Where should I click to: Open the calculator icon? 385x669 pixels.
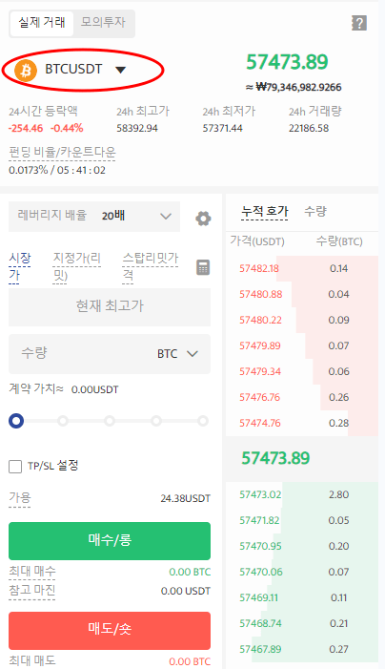point(203,267)
